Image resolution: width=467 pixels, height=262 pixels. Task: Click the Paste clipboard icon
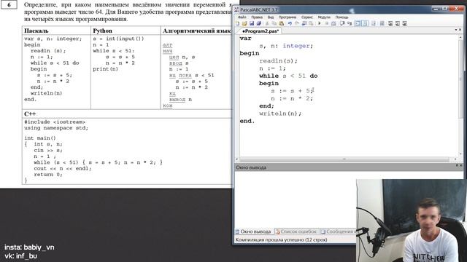tap(281, 23)
